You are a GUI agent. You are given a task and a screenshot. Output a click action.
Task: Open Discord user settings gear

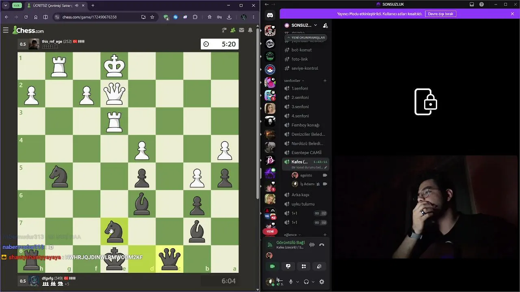(x=322, y=282)
